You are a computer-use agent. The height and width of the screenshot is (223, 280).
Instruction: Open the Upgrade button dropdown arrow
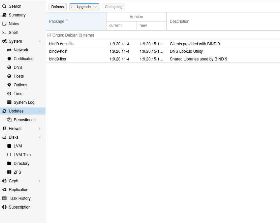[x=96, y=7]
